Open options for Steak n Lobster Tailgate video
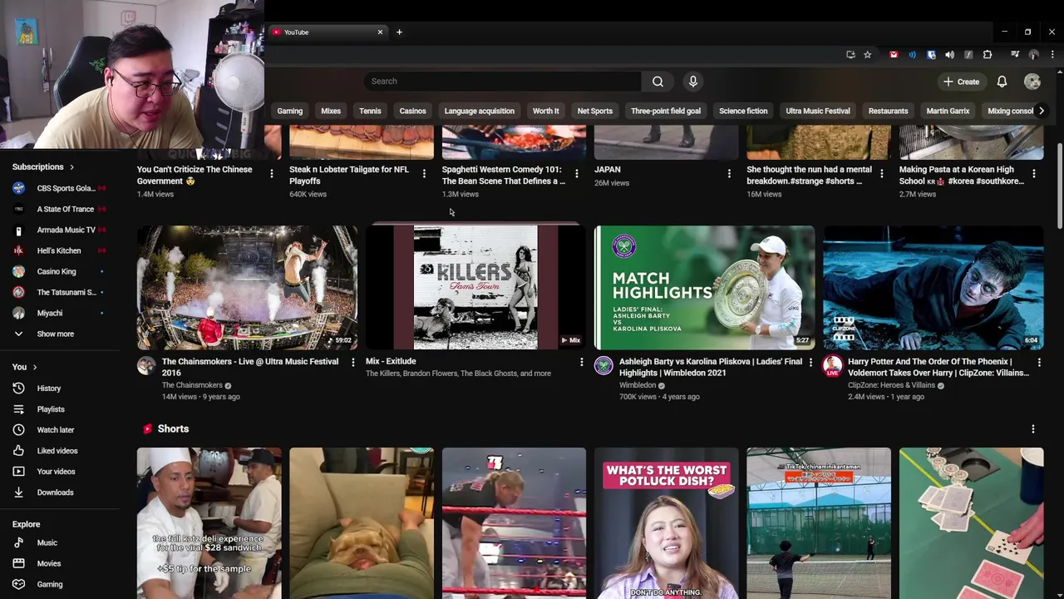Viewport: 1064px width, 599px height. click(x=424, y=174)
